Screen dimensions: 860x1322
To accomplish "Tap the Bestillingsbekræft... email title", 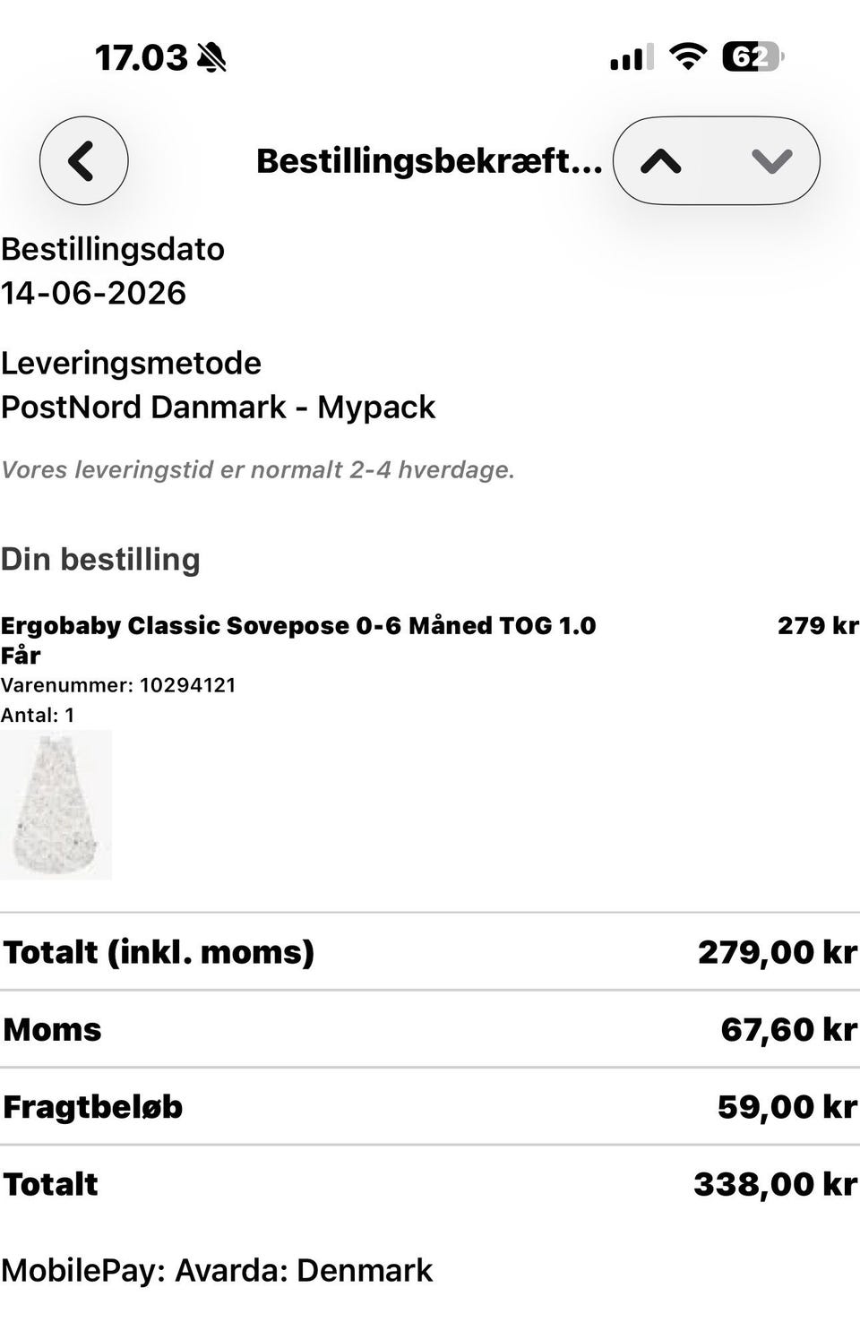I will tap(429, 161).
